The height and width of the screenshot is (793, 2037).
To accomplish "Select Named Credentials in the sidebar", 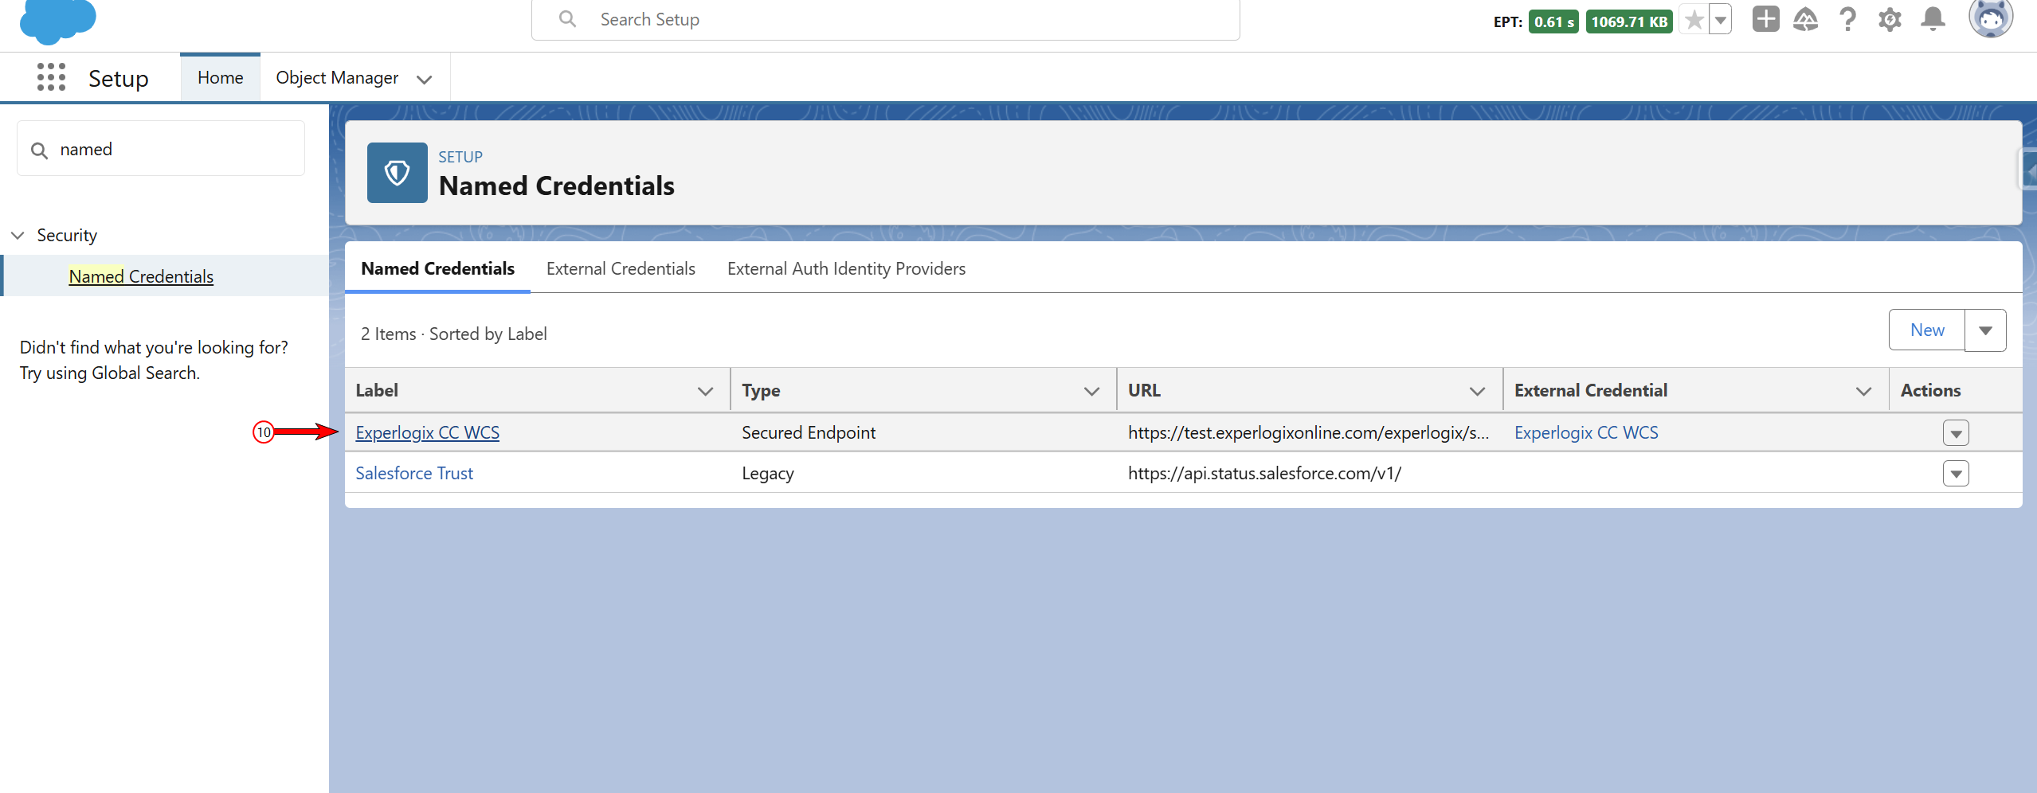I will click(x=141, y=276).
